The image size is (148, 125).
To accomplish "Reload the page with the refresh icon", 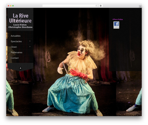I will [x=96, y=6].
